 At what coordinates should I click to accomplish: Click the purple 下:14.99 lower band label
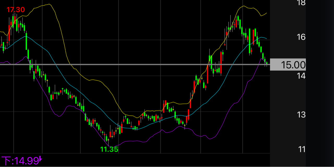pos(20,161)
